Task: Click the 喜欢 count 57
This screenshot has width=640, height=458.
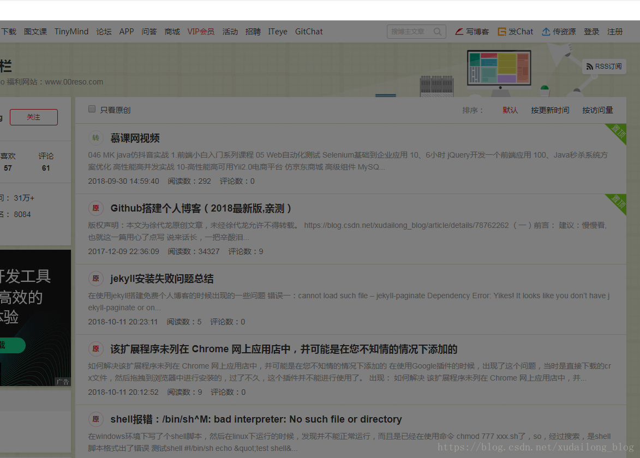Action: pos(8,168)
